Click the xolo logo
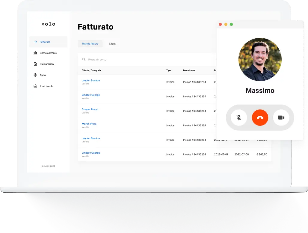This screenshot has width=308, height=233. [48, 24]
